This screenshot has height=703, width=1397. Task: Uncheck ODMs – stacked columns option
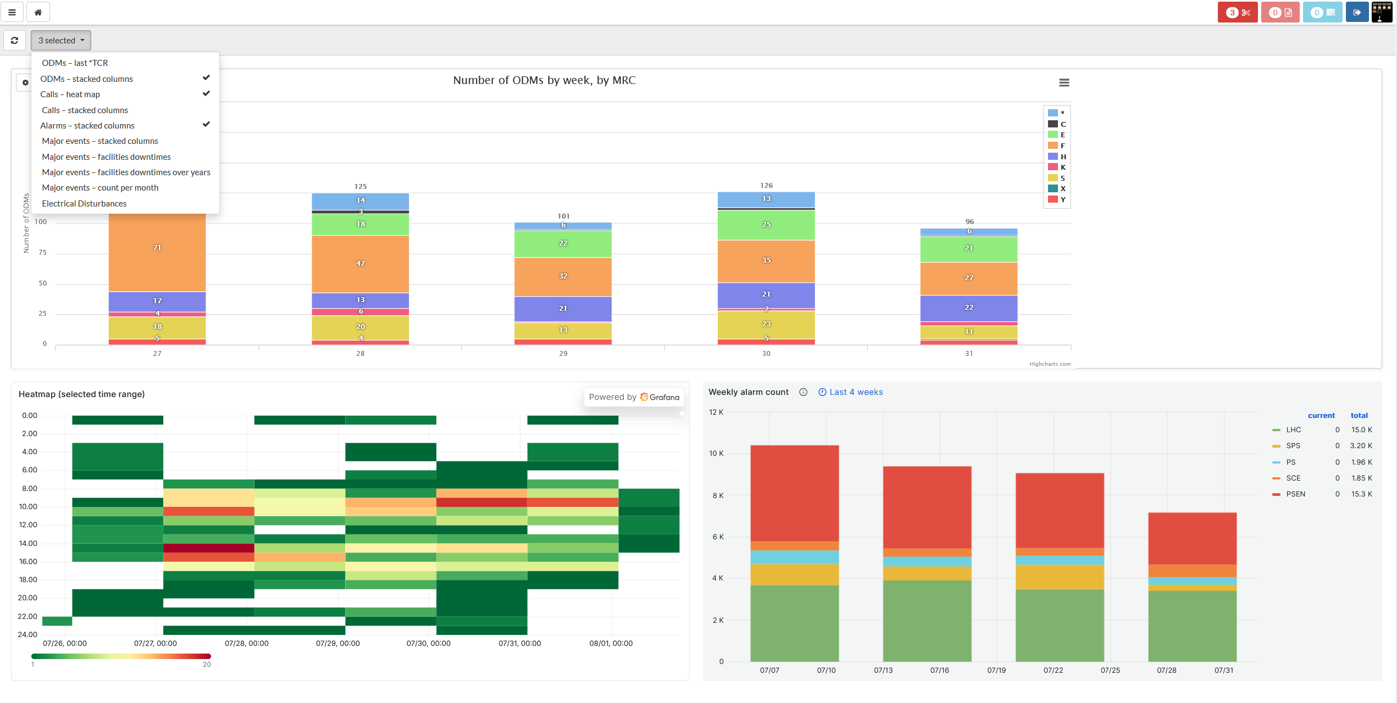(x=125, y=79)
